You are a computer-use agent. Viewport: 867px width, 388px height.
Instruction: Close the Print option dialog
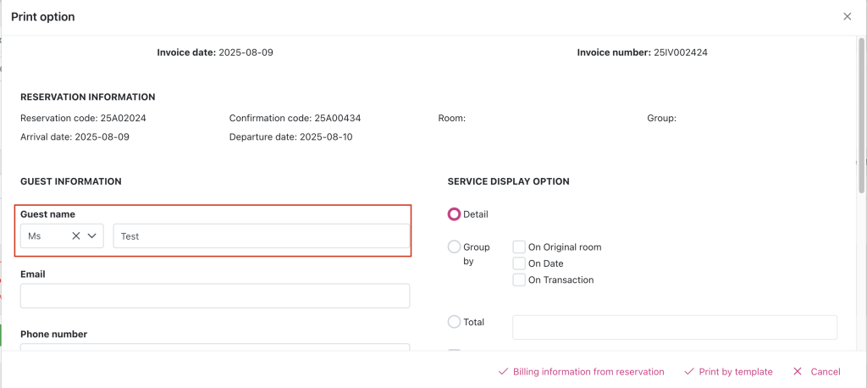(847, 17)
